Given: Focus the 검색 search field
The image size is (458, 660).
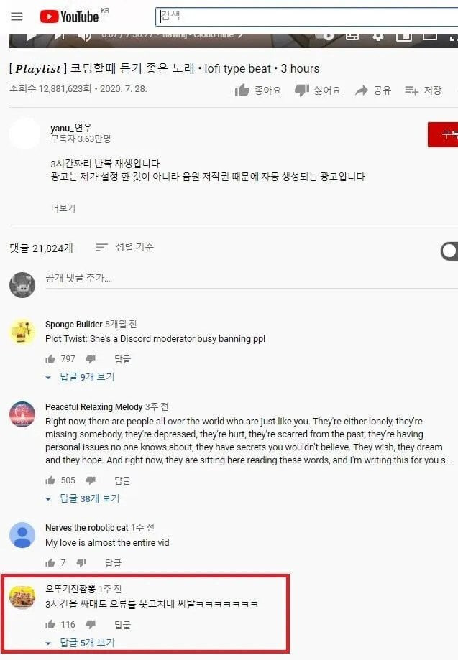Looking at the screenshot, I should coord(307,17).
